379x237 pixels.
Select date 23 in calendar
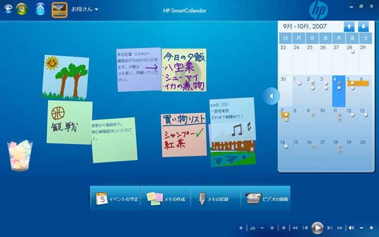[285, 60]
